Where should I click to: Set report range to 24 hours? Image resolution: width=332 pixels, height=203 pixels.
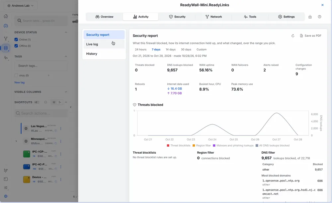click(140, 49)
